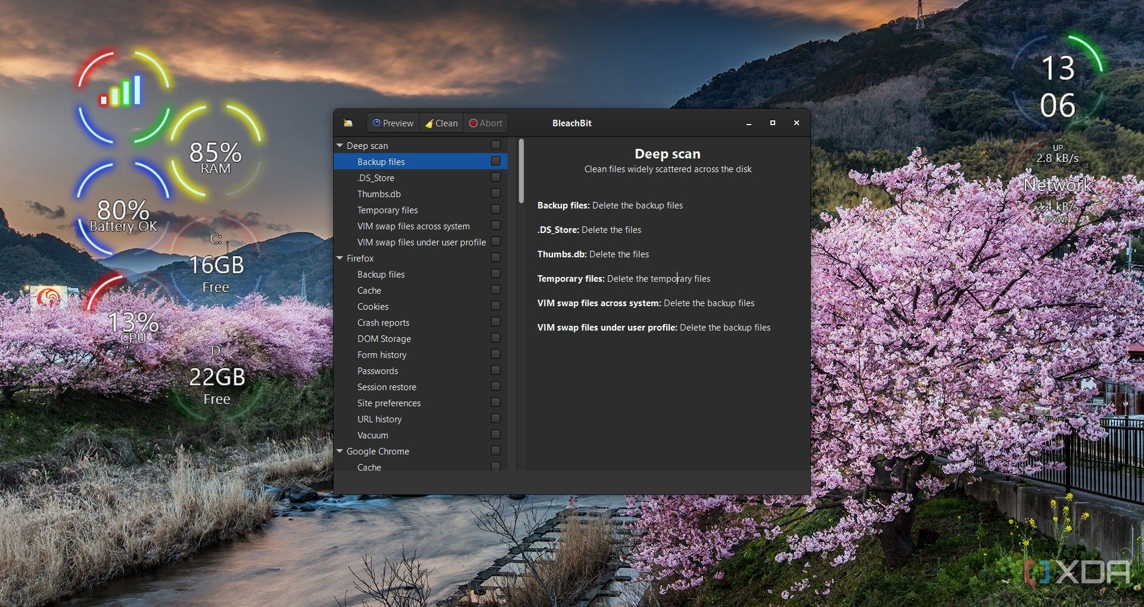The width and height of the screenshot is (1144, 607).
Task: Click the signal bars desktop widget
Action: (x=124, y=95)
